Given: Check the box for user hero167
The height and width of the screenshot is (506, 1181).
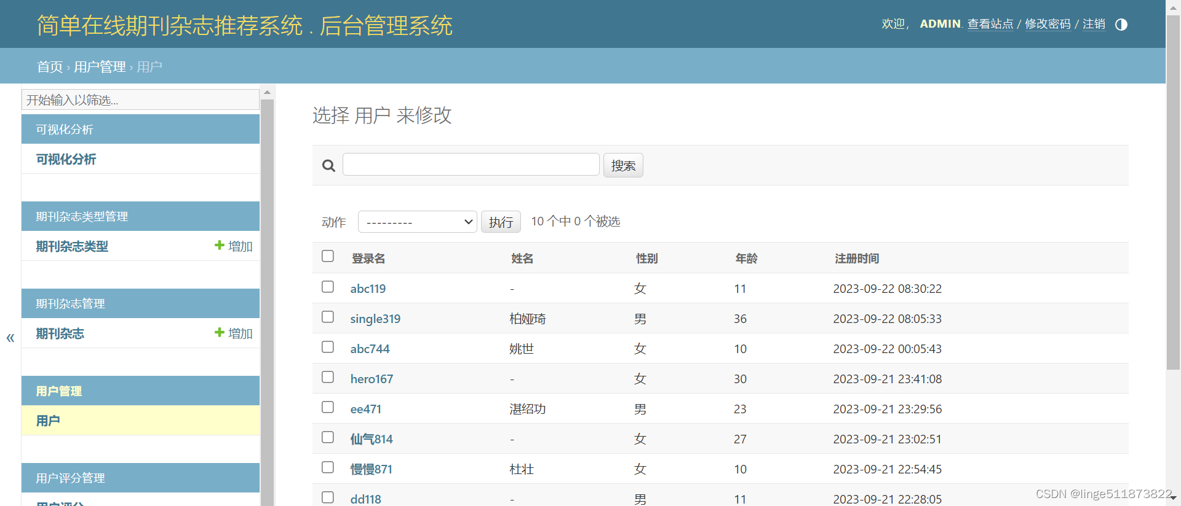Looking at the screenshot, I should (328, 377).
